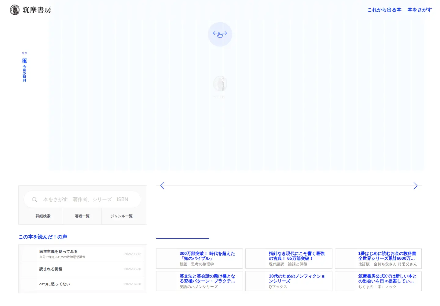Click the magnifying glass search icon
The height and width of the screenshot is (306, 440).
35,200
